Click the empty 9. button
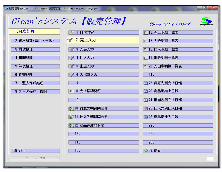The image size is (222, 173). [x=104, y=100]
